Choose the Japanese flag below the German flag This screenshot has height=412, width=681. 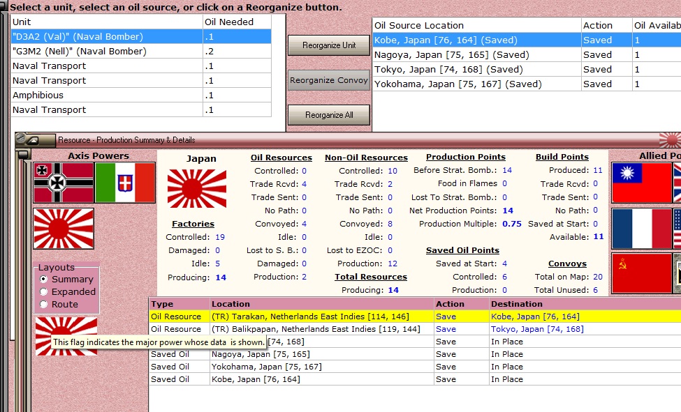(x=64, y=229)
